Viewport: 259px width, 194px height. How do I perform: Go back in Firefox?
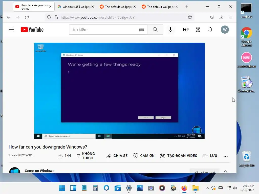coord(9,17)
